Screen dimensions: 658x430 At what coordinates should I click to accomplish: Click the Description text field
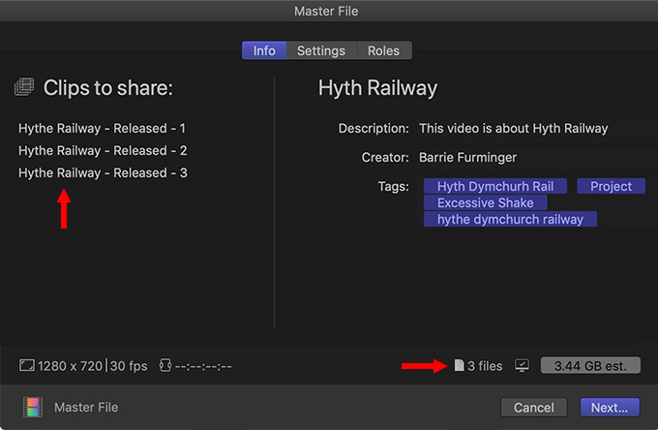pos(513,128)
